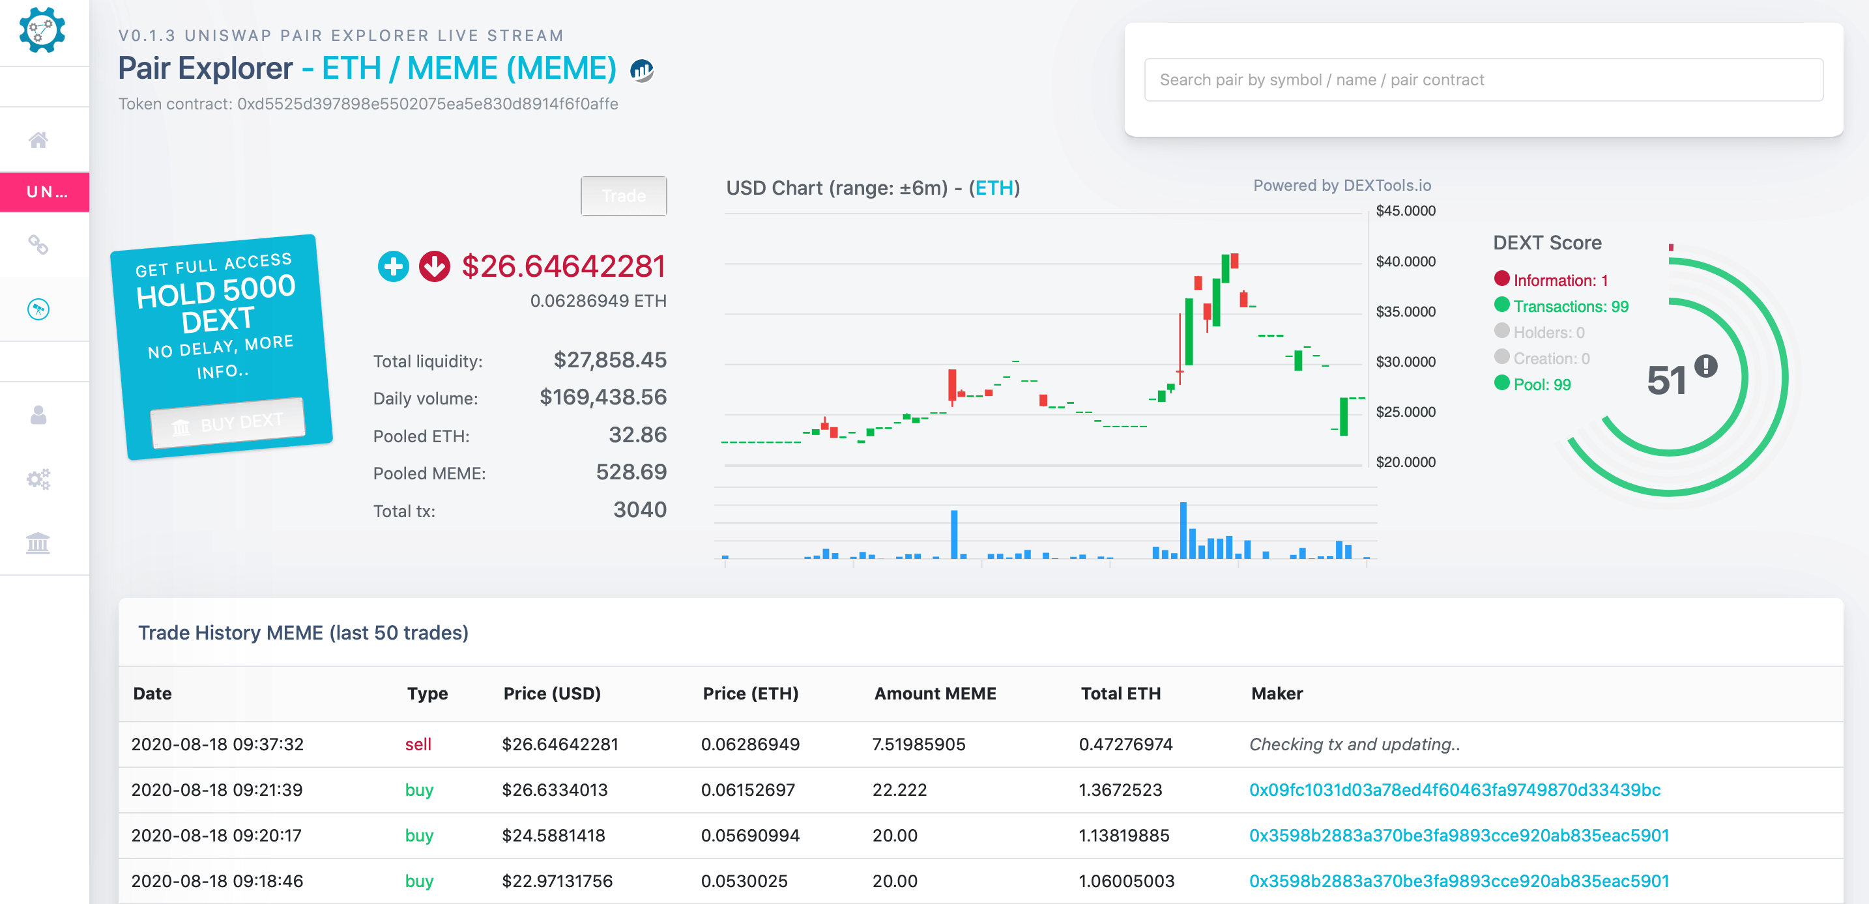
Task: Click the Price (ETH) column header
Action: pos(750,693)
